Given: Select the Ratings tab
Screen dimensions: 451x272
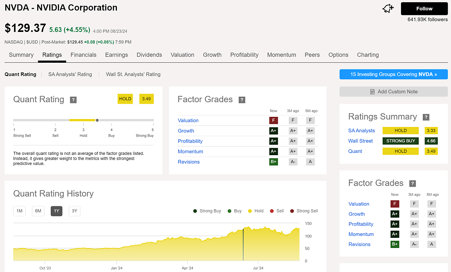Looking at the screenshot, I should (52, 55).
